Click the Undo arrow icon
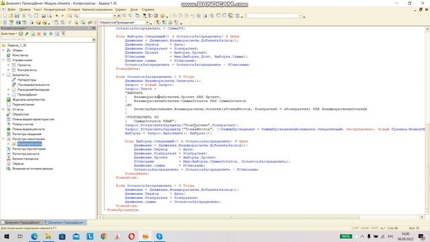Viewport: 430px width, 242px height. point(56,16)
